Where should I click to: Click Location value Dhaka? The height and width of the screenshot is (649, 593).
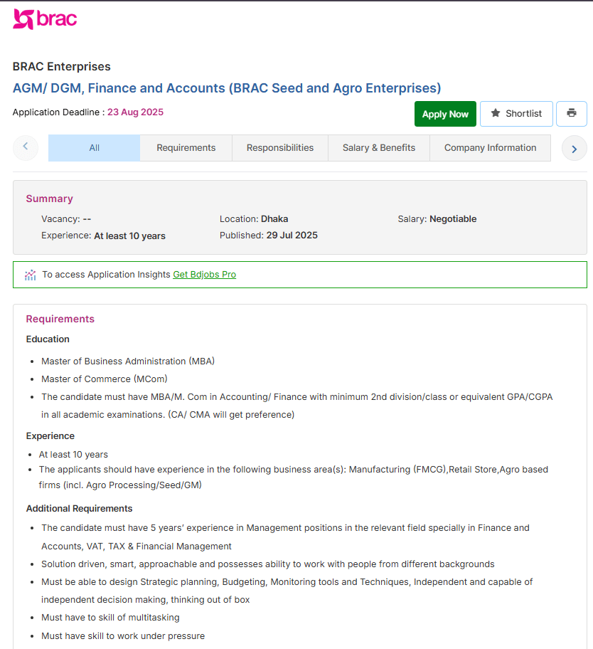click(274, 219)
